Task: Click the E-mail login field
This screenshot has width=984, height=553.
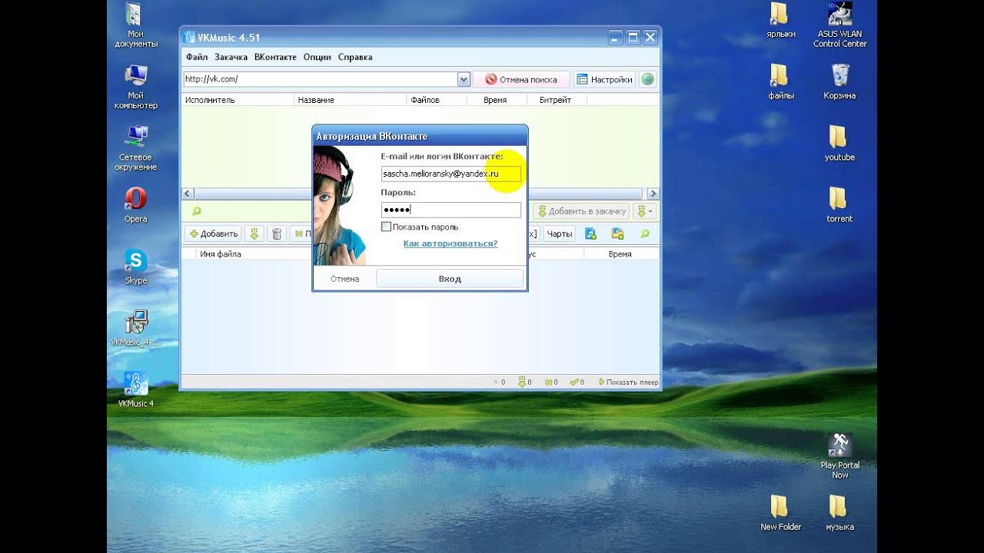Action: [450, 174]
